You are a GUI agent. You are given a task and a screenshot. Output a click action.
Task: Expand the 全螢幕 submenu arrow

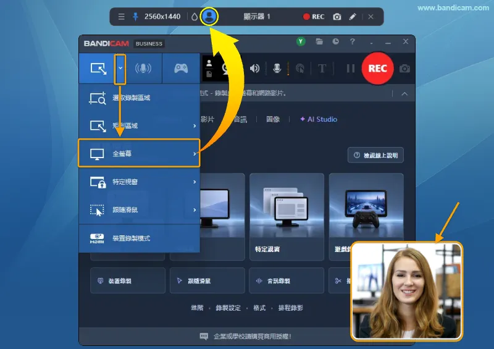(195, 154)
